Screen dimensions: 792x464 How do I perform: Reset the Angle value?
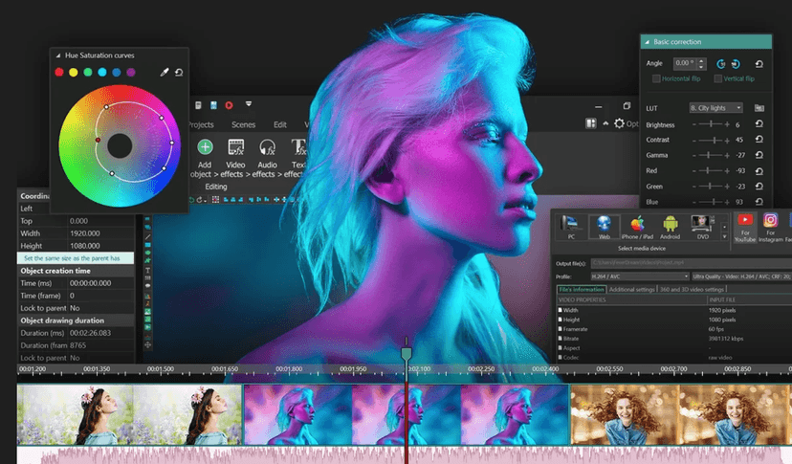coord(759,64)
